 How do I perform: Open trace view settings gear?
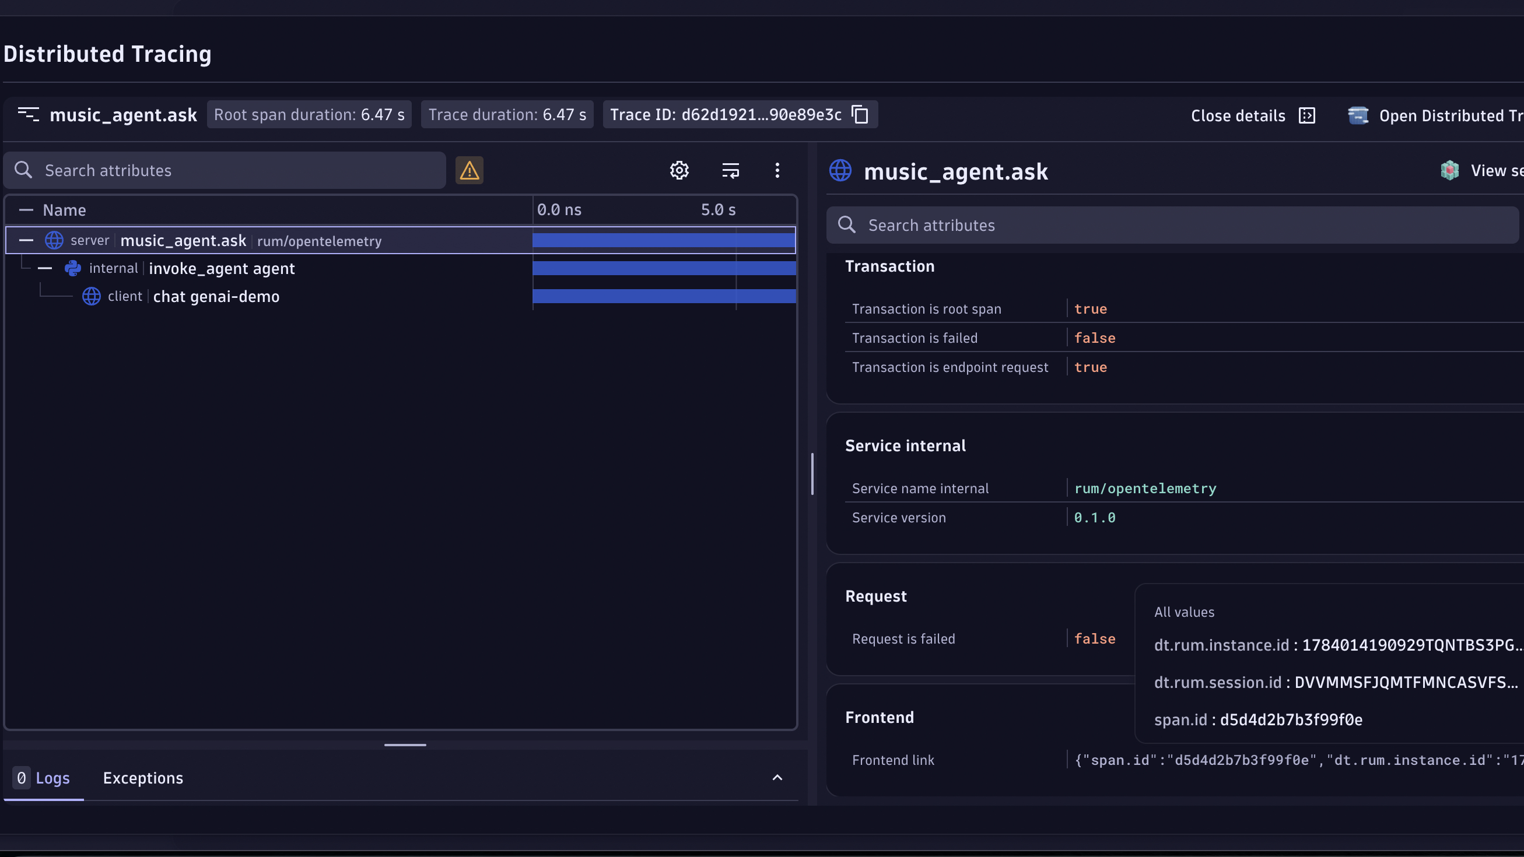[679, 170]
